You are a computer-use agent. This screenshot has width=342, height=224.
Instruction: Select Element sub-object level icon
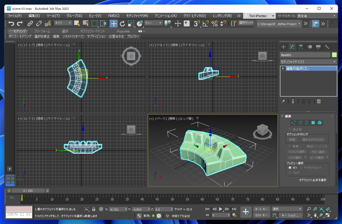(319, 122)
